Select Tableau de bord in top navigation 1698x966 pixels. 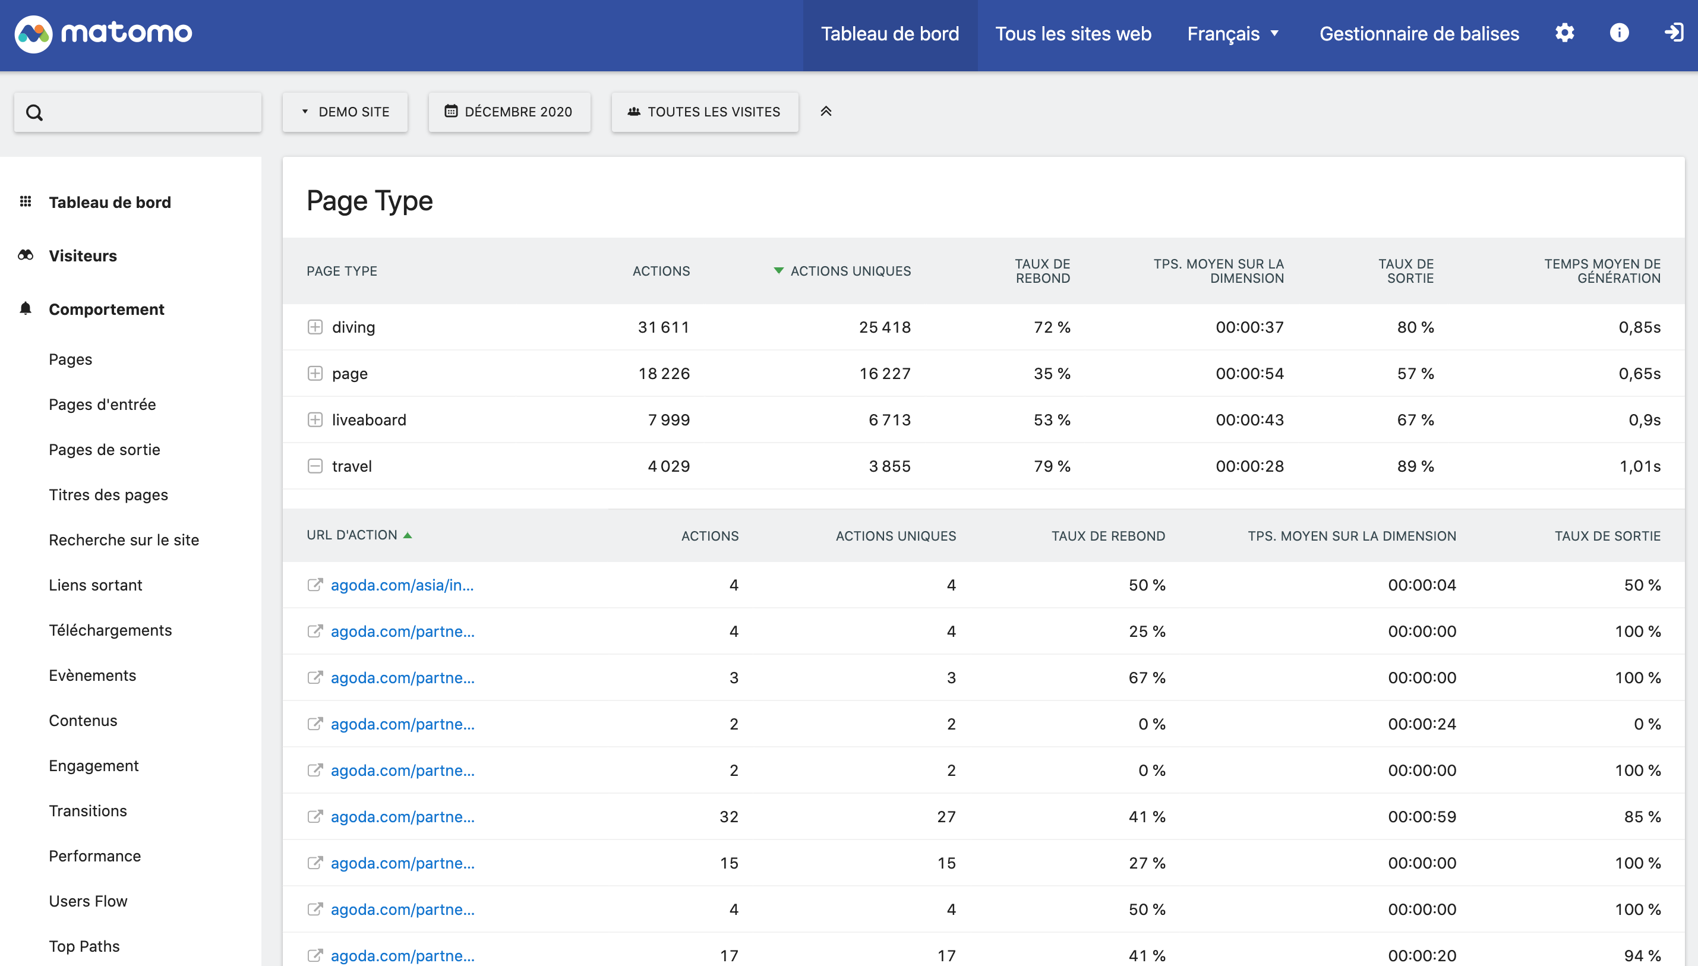(890, 34)
